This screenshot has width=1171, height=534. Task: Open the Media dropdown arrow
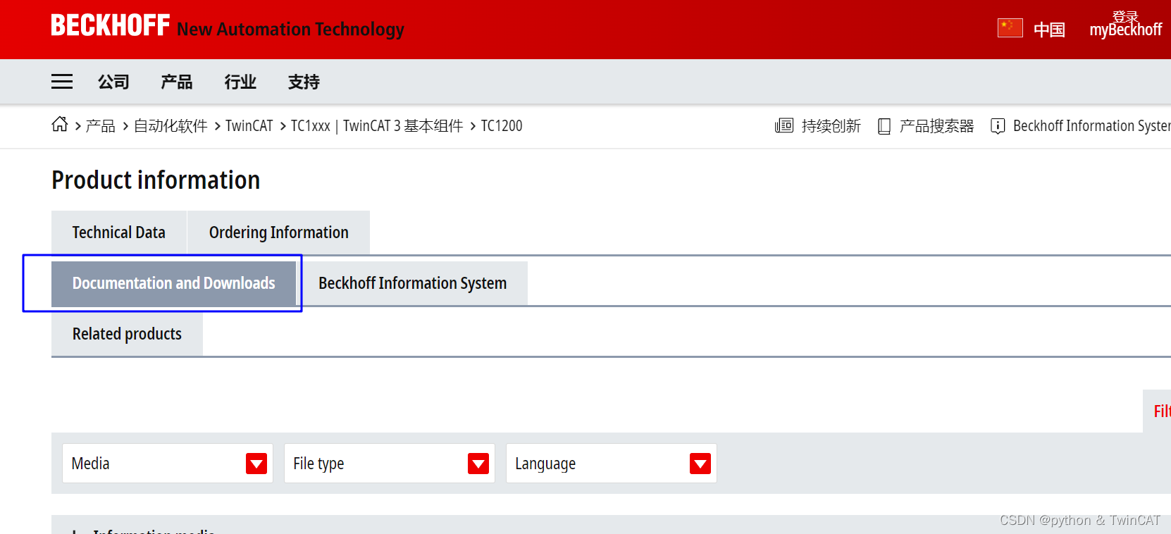256,464
